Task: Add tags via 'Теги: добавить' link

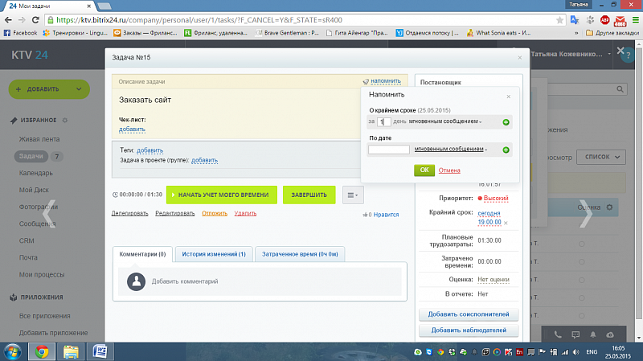Action: click(149, 150)
